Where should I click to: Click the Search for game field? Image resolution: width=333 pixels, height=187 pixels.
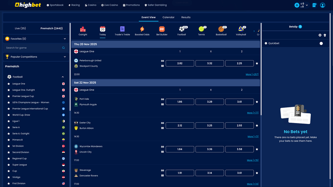[x=33, y=48]
